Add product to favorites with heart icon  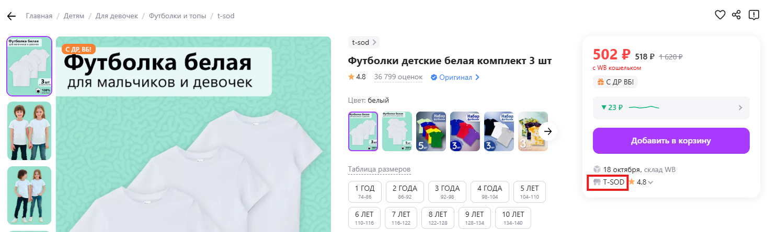(720, 15)
